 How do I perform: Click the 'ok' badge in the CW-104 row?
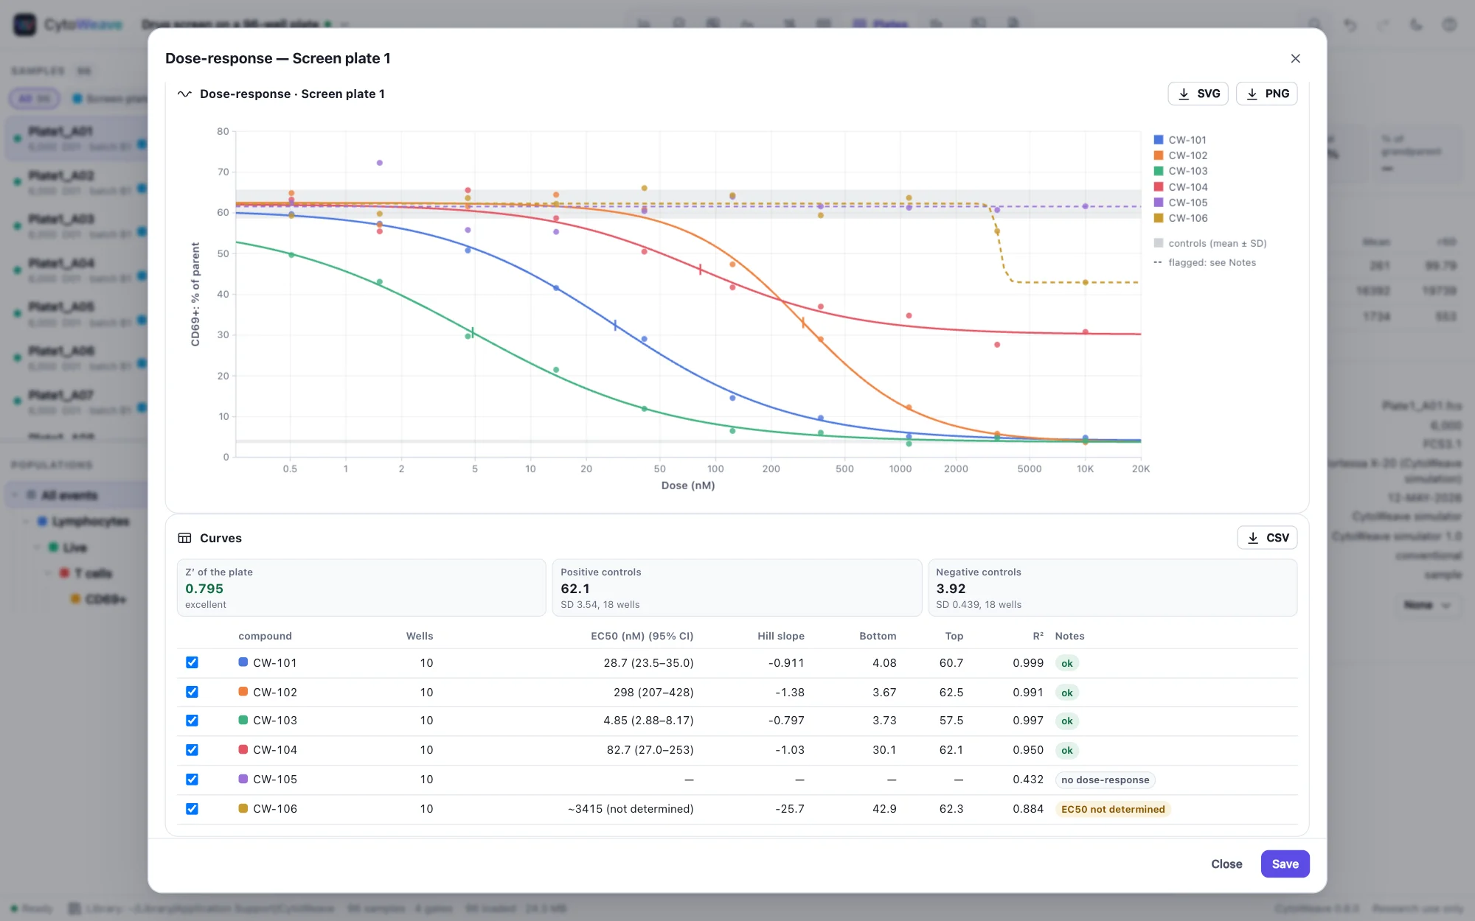point(1066,751)
